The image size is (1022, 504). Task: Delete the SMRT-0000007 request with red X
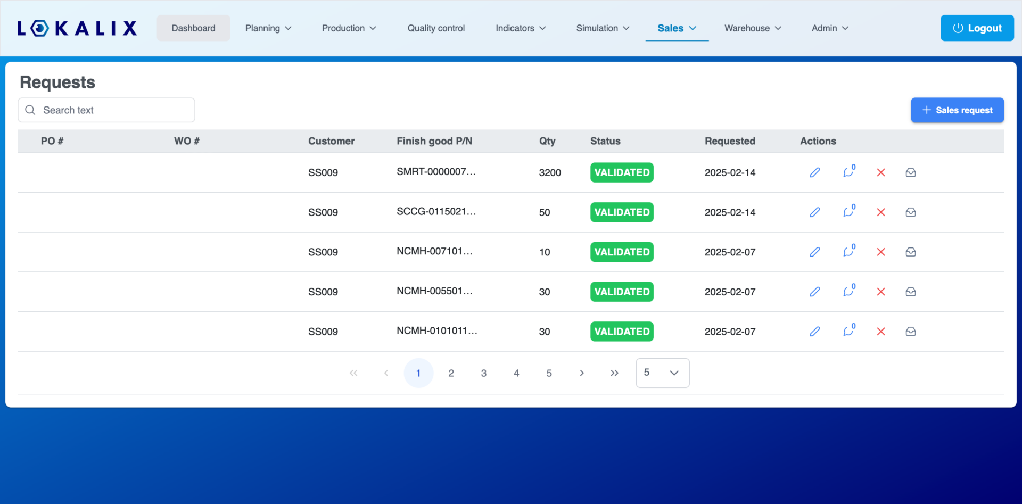point(881,172)
